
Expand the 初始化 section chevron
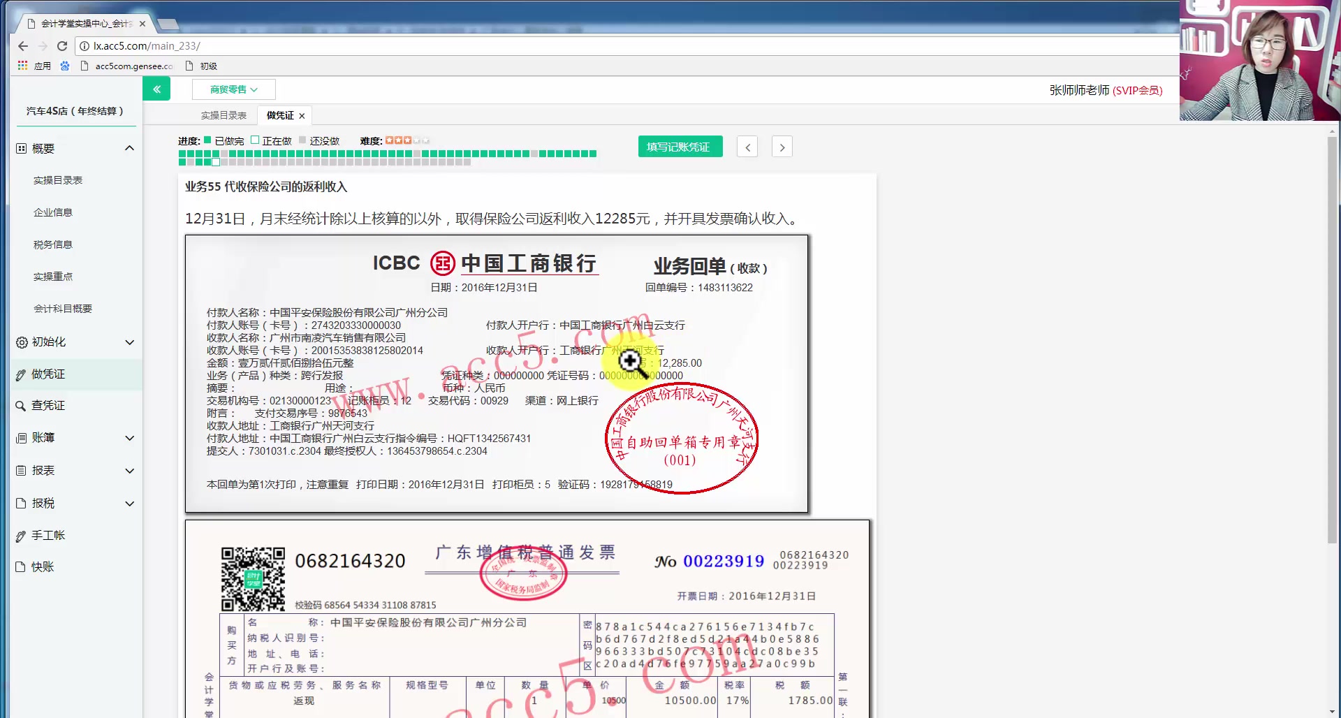pyautogui.click(x=129, y=342)
